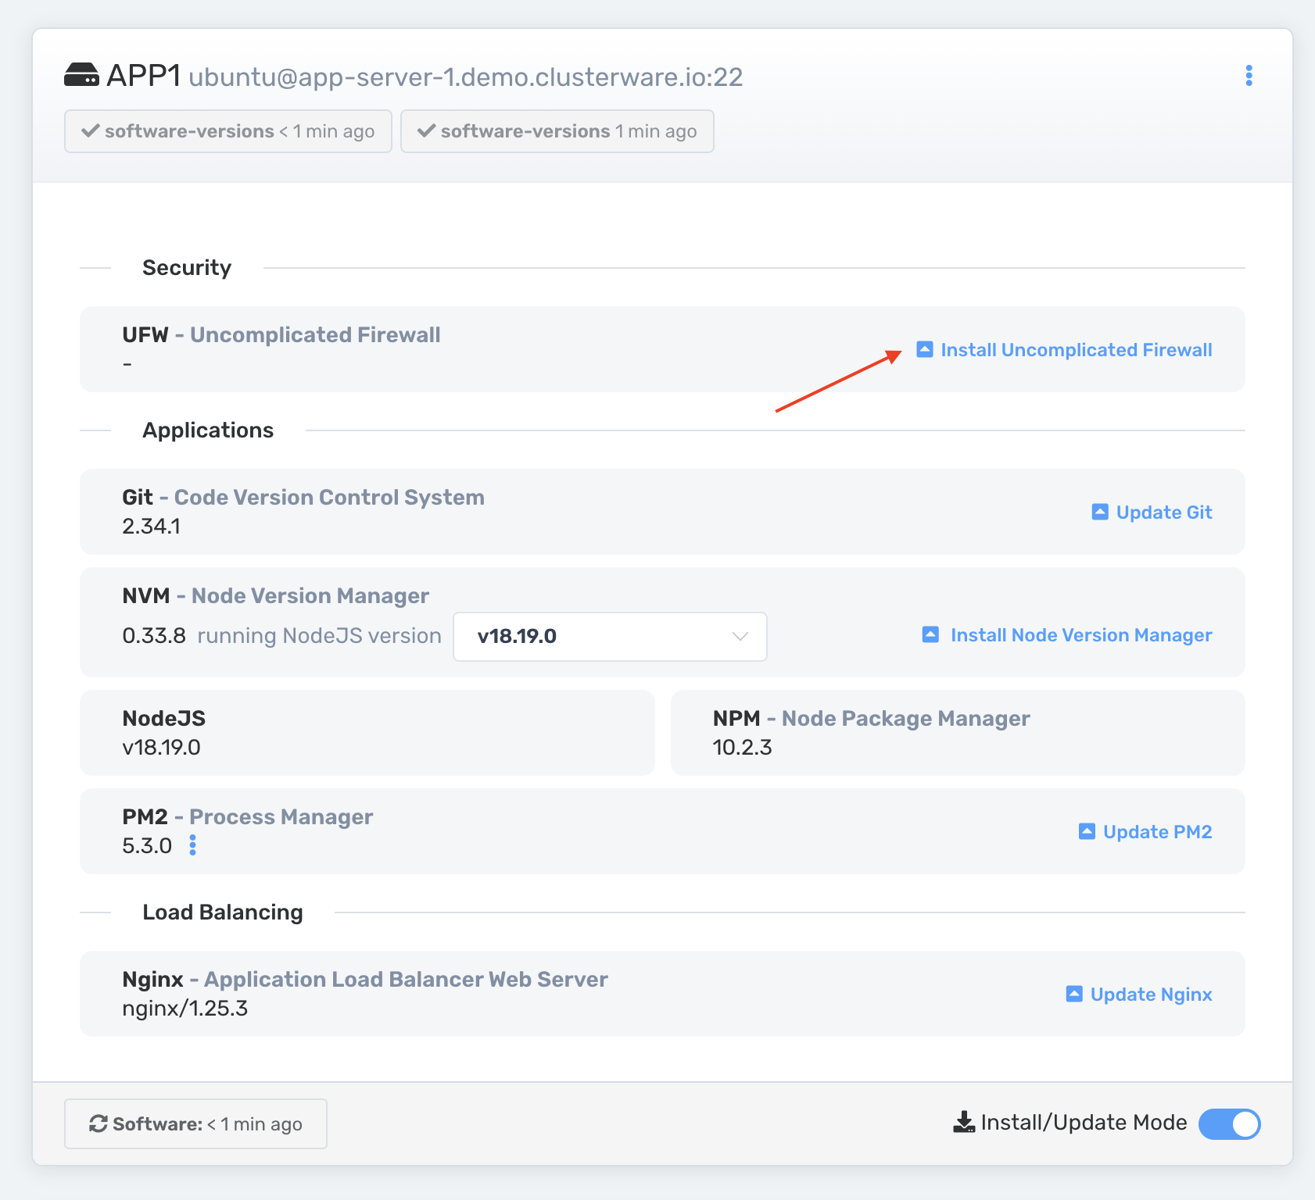Screen dimensions: 1315x1200
Task: Click NVM version 0.33.8
Action: coord(154,635)
